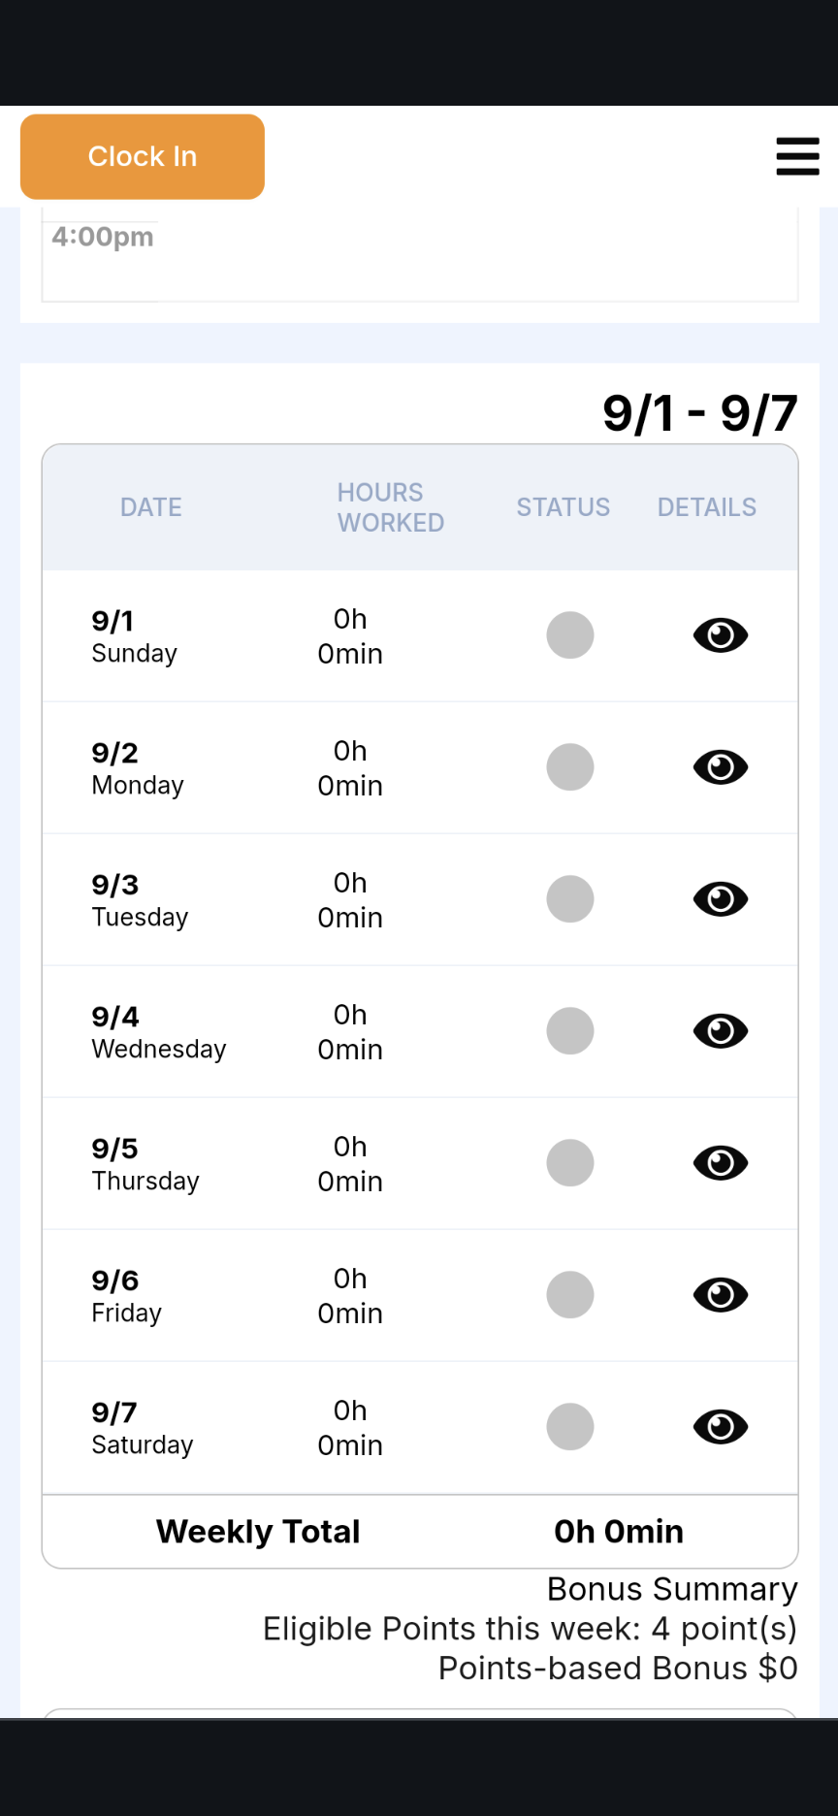Image resolution: width=838 pixels, height=1816 pixels.
Task: Click the DETAILS column header
Action: [x=706, y=507]
